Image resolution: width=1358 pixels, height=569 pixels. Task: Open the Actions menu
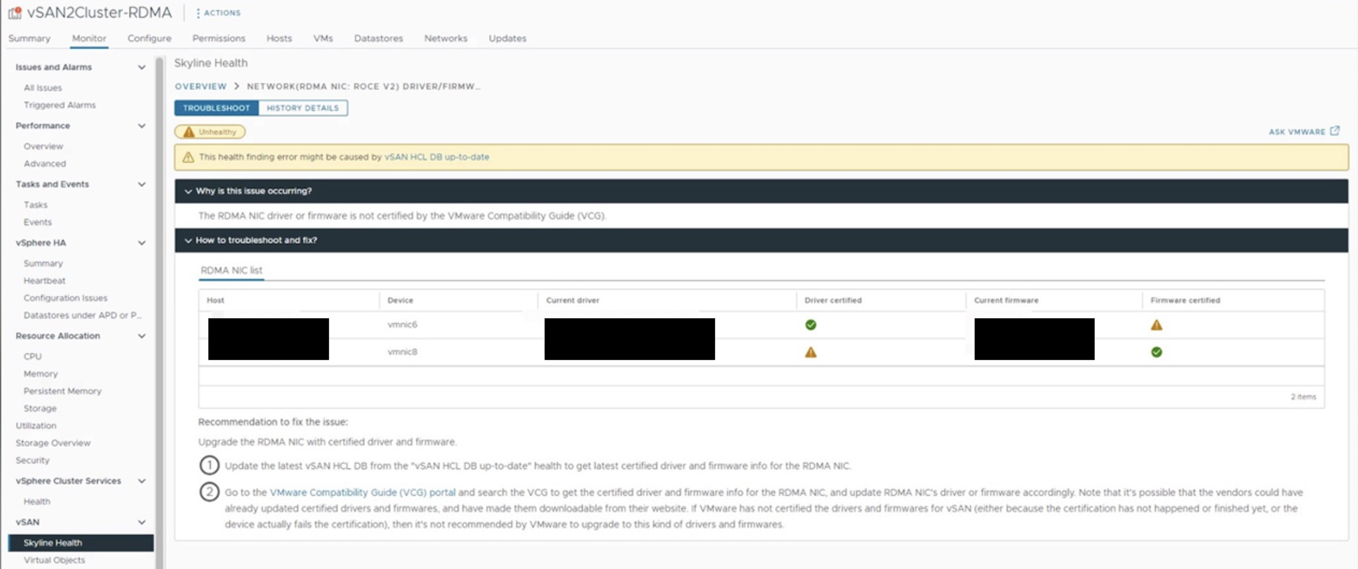pyautogui.click(x=218, y=13)
